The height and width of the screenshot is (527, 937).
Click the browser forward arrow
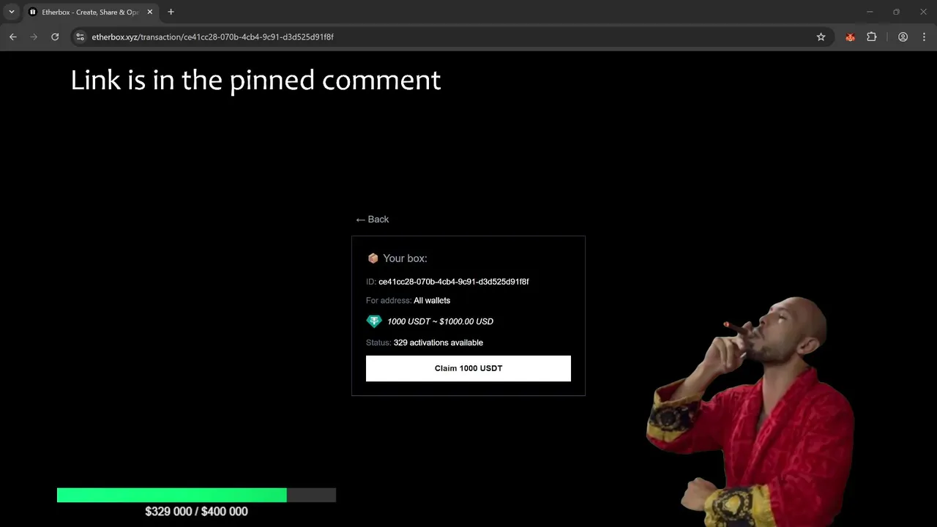[x=34, y=37]
